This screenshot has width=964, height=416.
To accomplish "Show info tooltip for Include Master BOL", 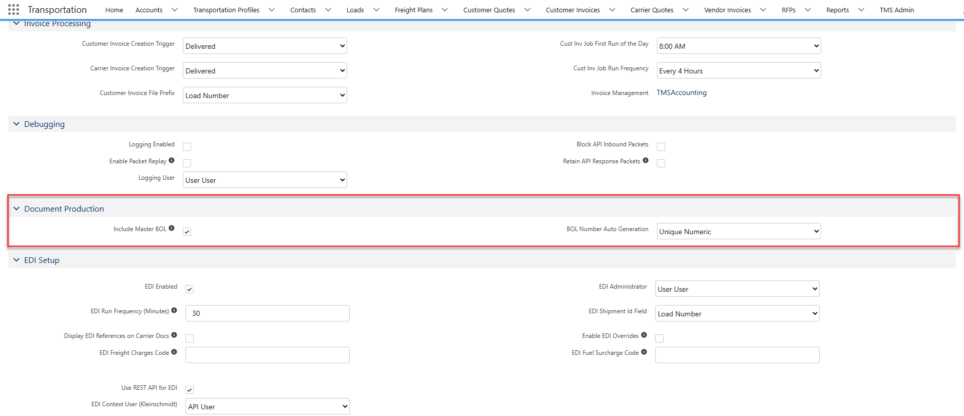I will tap(172, 229).
